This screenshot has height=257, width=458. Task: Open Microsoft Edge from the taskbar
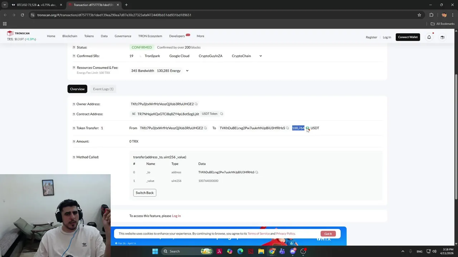click(240, 251)
